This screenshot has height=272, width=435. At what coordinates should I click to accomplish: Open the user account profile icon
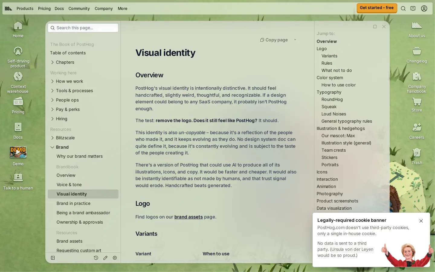point(424,8)
